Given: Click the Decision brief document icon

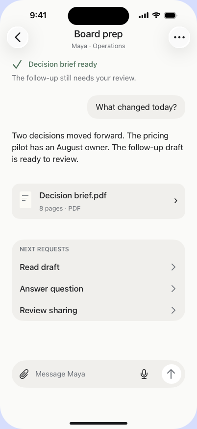Looking at the screenshot, I should [25, 200].
